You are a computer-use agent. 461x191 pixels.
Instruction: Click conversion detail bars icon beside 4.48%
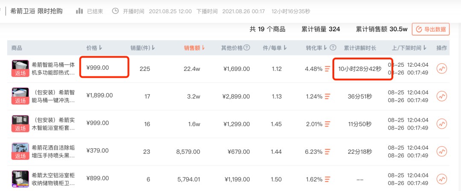[327, 69]
